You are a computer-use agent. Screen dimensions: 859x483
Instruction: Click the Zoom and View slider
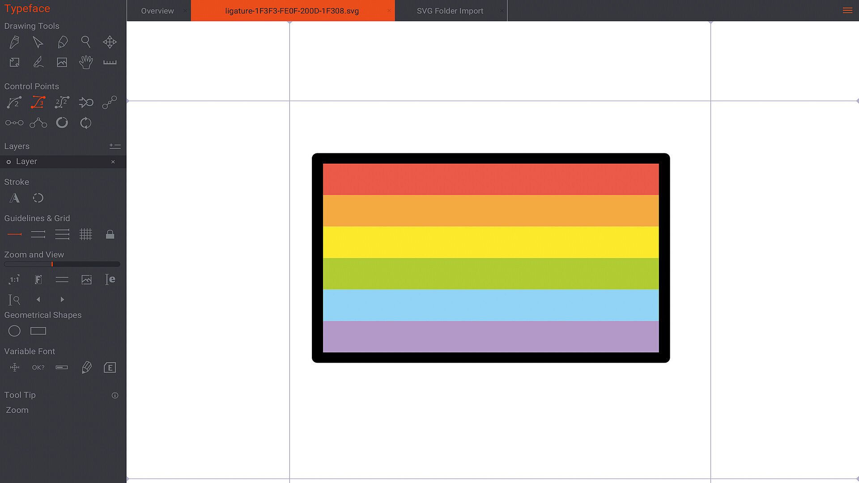(62, 264)
